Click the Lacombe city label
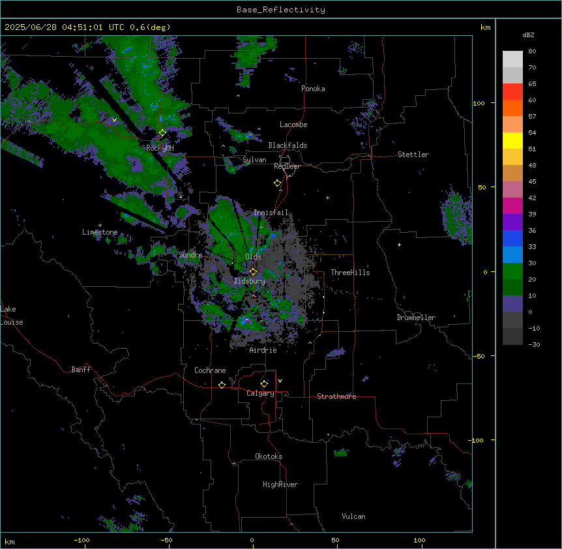 click(x=293, y=125)
